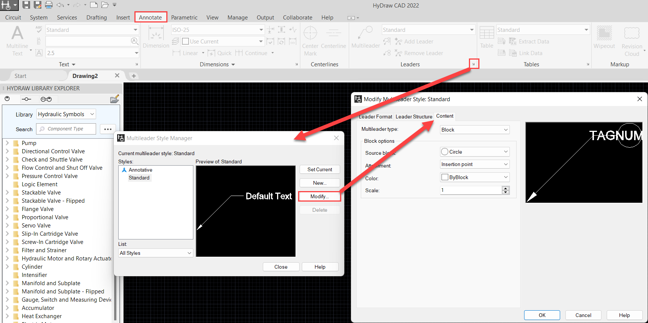Select the Quick dimension tool
This screenshot has width=648, height=323.
pos(220,53)
